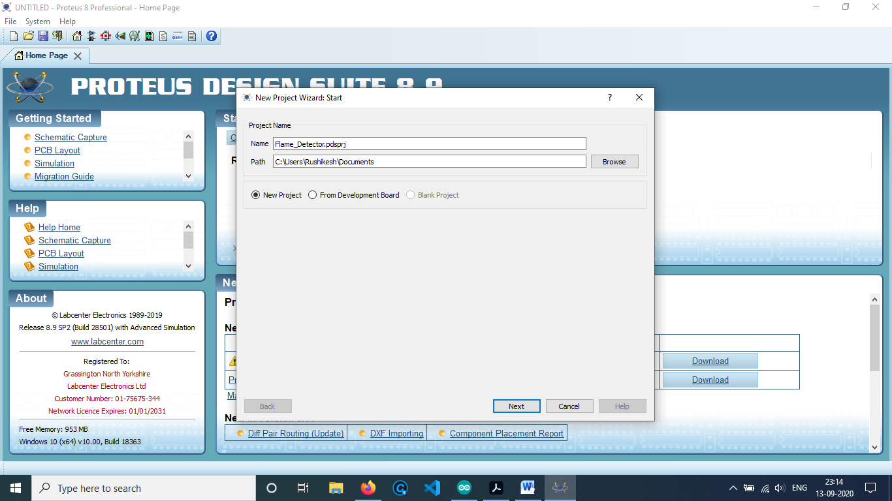The height and width of the screenshot is (501, 892).
Task: Open the Help Home link
Action: (59, 227)
